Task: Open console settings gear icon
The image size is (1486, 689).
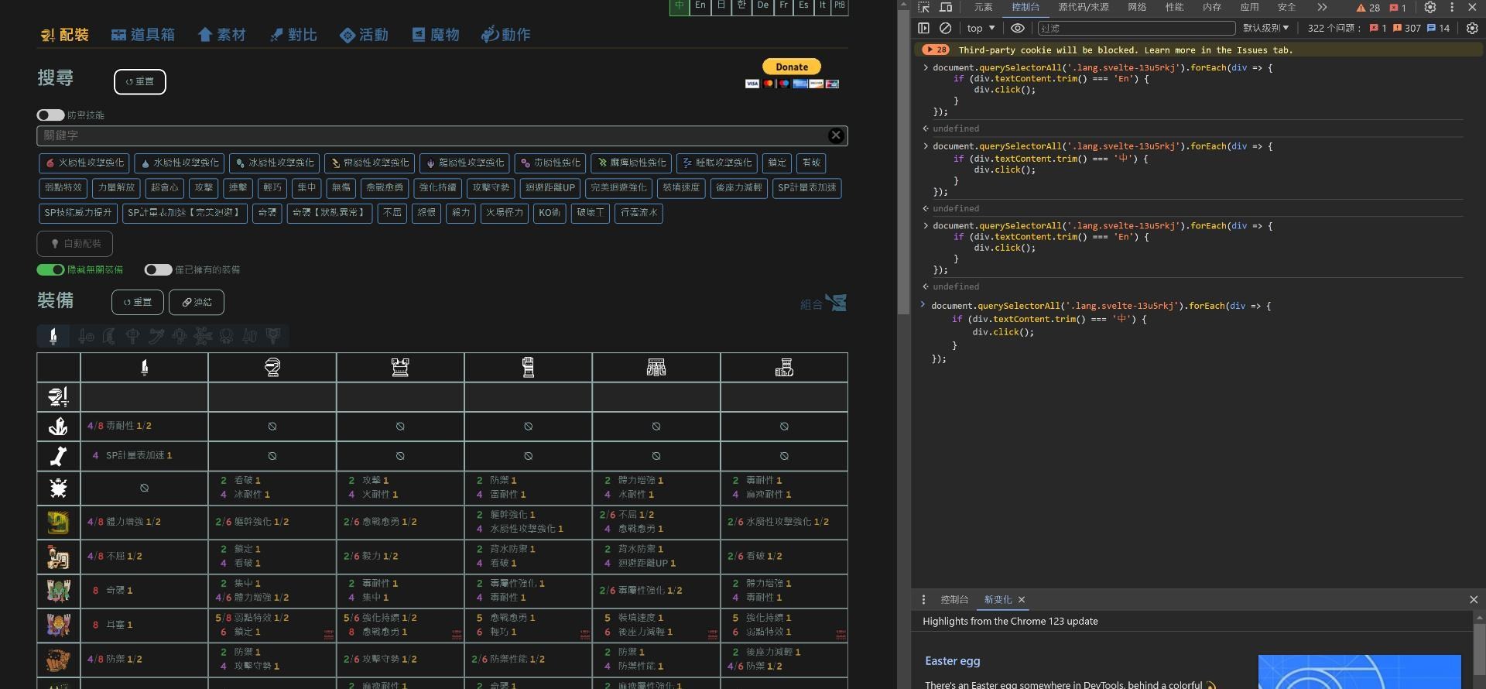Action: [1472, 28]
